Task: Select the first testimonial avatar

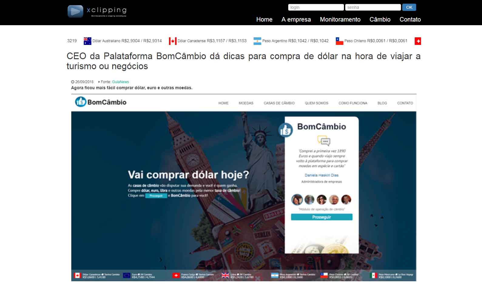Action: coord(297,200)
